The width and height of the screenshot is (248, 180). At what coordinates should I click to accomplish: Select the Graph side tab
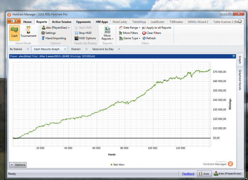point(240,59)
